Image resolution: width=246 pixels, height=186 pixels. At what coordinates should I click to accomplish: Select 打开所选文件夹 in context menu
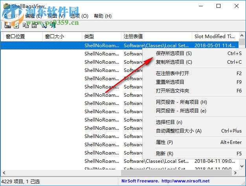click(x=195, y=90)
